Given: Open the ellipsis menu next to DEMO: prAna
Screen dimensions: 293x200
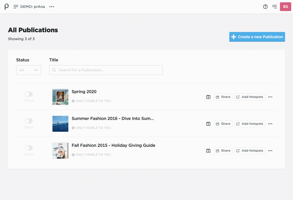Looking at the screenshot, I should click(52, 7).
